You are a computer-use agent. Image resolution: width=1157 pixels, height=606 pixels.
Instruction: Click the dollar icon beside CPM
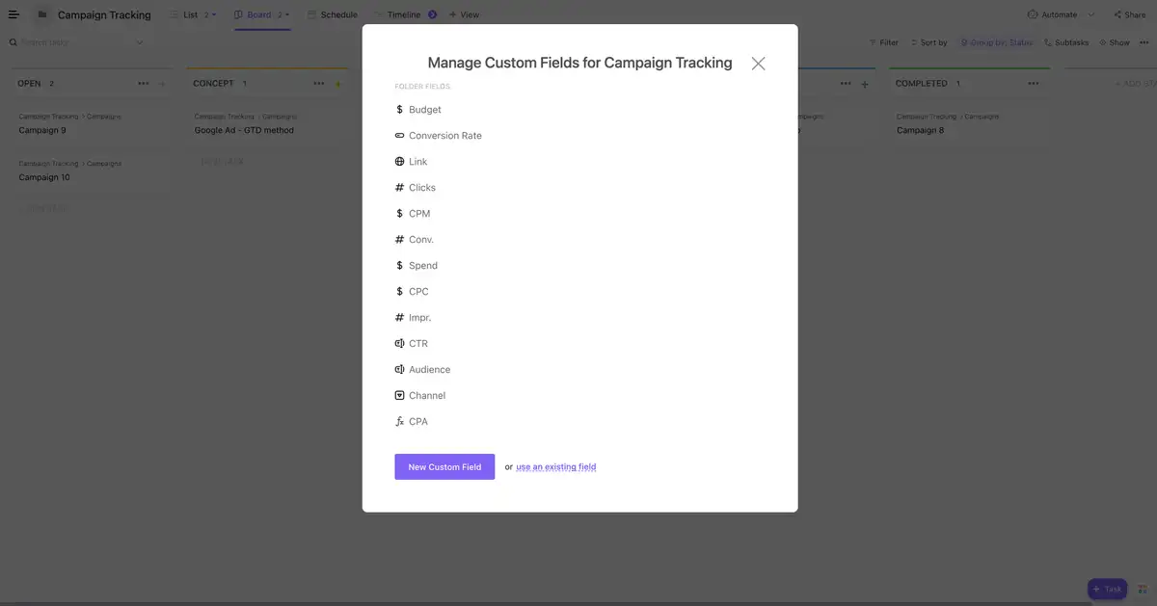399,214
